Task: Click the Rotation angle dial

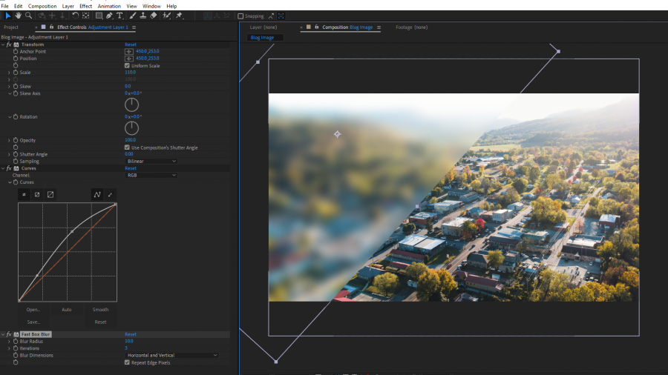Action: point(131,128)
